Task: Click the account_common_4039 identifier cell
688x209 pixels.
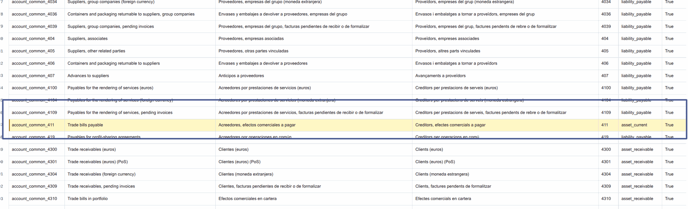Action: point(34,26)
